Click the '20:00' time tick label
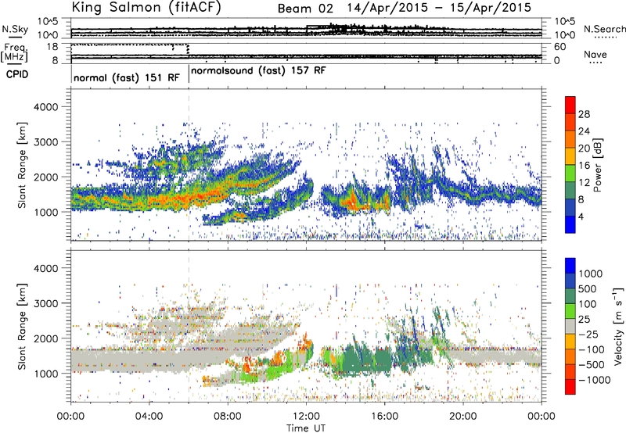626x433 pixels. 463,417
